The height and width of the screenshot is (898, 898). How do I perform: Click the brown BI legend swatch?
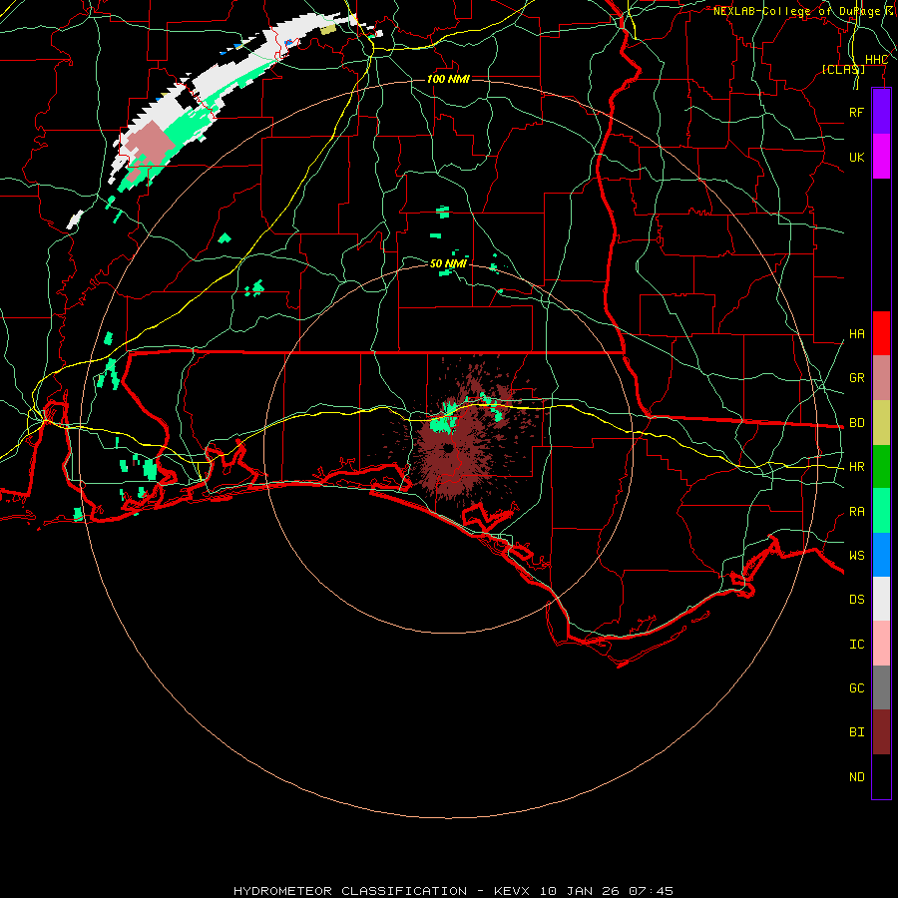point(881,732)
